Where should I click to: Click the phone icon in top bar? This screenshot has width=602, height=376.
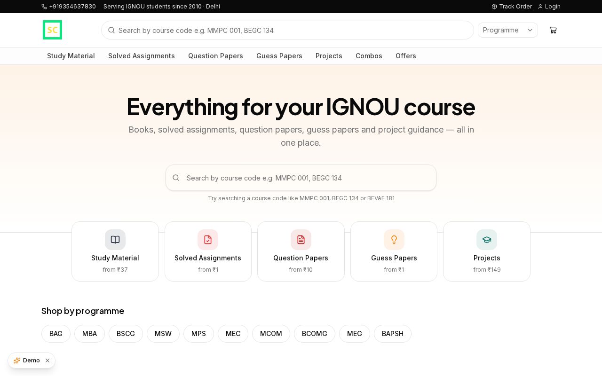coord(44,7)
